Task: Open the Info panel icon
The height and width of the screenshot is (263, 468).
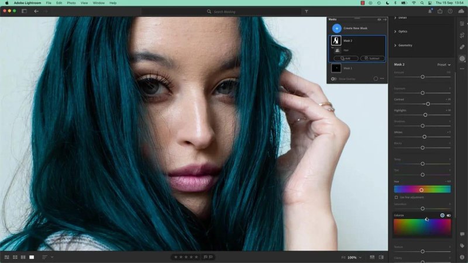Action: pos(462,257)
